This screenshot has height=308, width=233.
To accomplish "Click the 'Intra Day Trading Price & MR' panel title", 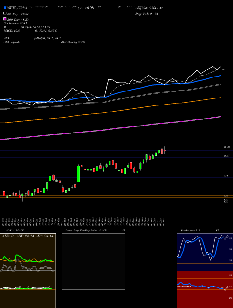I will (86, 231).
